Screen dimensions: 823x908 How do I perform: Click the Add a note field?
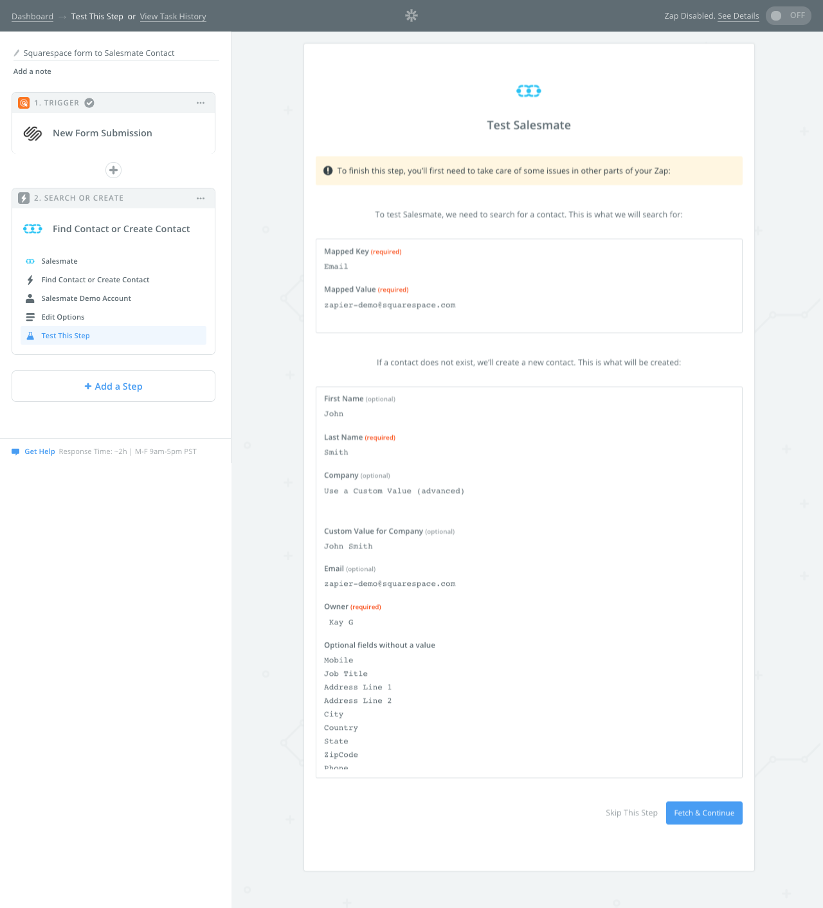click(32, 71)
